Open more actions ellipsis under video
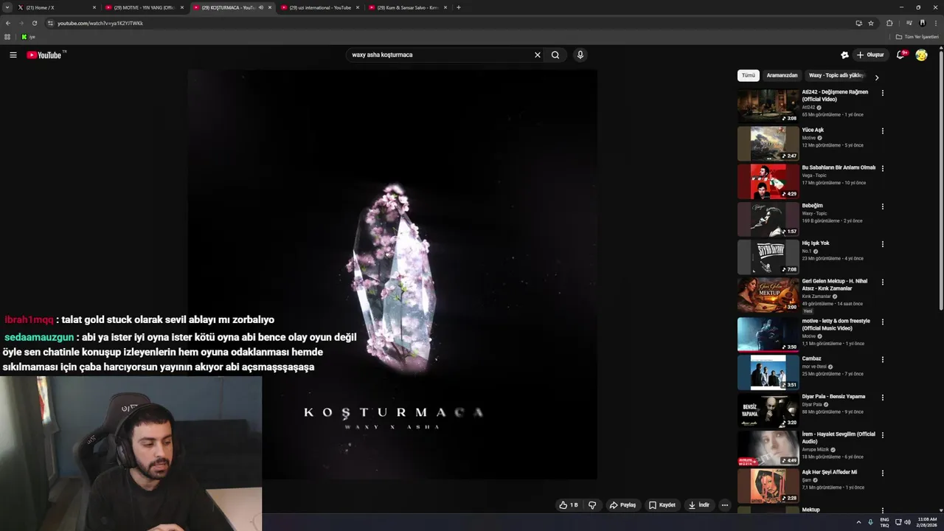944x531 pixels. 725,505
